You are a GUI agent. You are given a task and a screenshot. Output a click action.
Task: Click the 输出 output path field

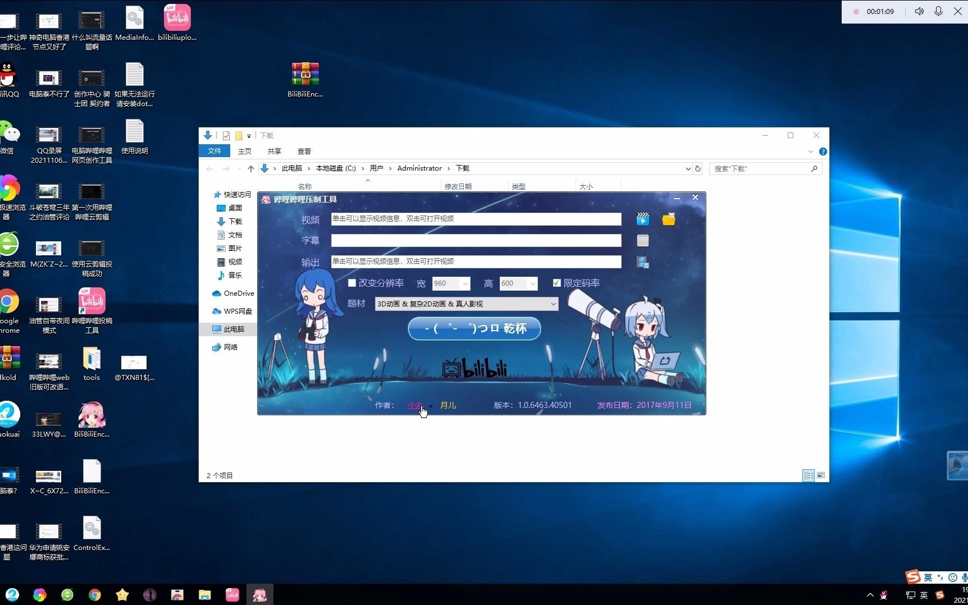click(x=476, y=262)
